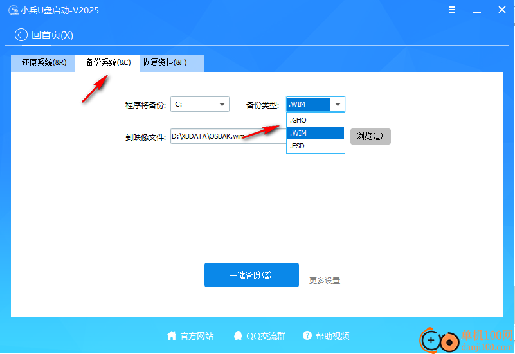Return home via 回首页(X) text
This screenshot has width=515, height=354.
click(52, 35)
